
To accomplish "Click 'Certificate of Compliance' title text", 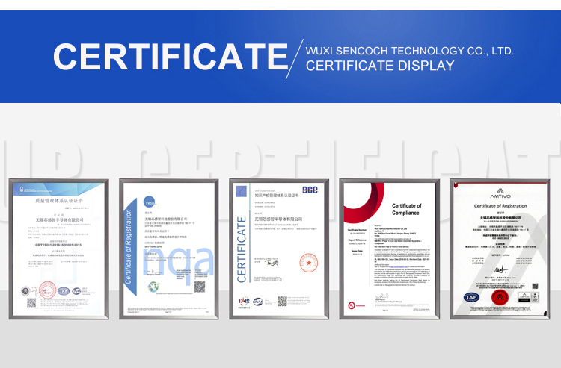I will tap(406, 209).
